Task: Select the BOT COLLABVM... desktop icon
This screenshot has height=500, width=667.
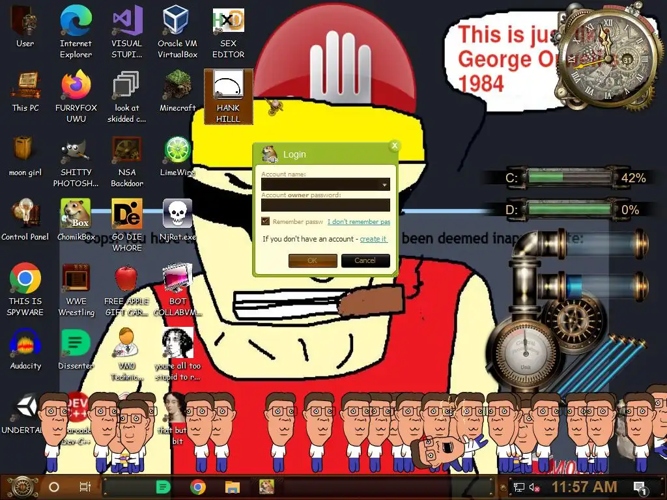Action: [x=177, y=290]
